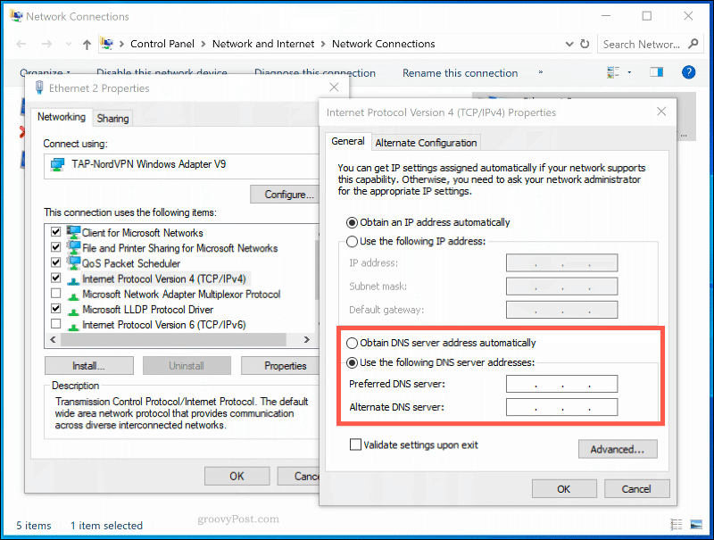Click the Configure button
The image size is (714, 540).
click(285, 195)
